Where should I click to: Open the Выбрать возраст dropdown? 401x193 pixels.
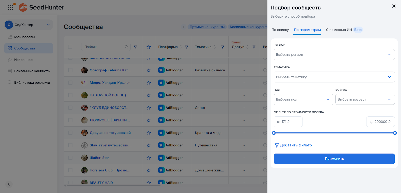pos(365,99)
